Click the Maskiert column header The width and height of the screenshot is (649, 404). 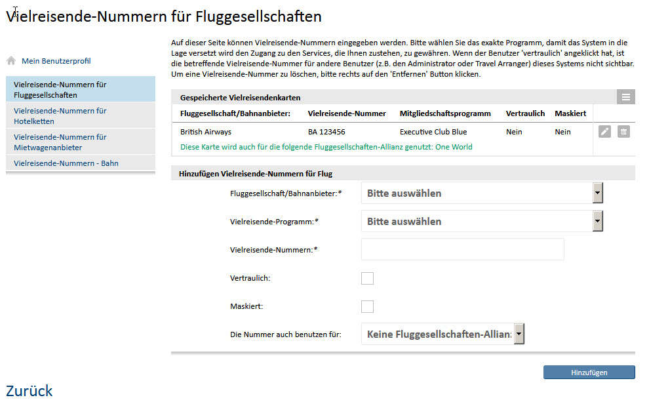(570, 113)
